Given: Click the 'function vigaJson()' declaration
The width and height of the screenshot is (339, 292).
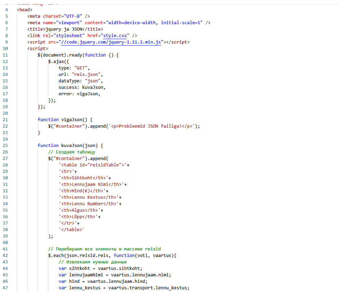Looking at the screenshot, I should tap(65, 120).
